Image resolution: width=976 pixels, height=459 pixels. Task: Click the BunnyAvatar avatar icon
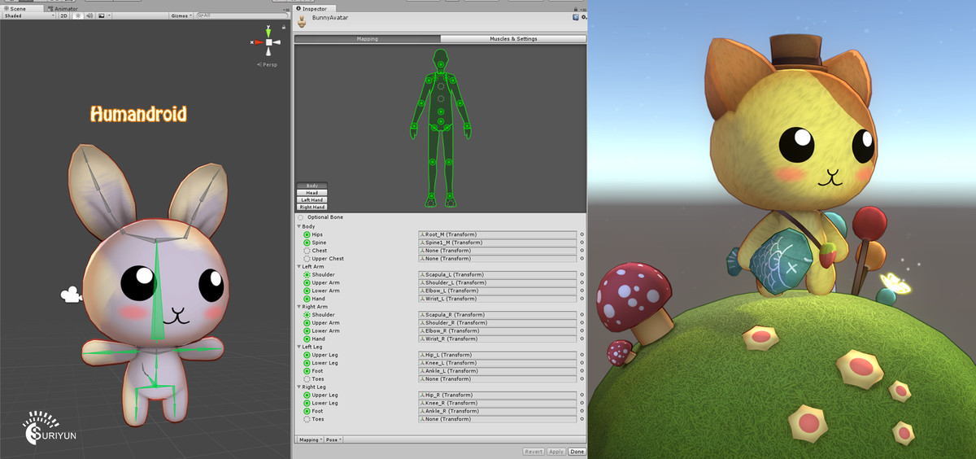pos(303,22)
